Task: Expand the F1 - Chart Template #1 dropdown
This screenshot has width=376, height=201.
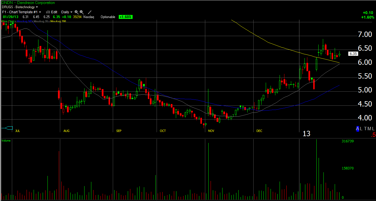Action: [x=21, y=12]
